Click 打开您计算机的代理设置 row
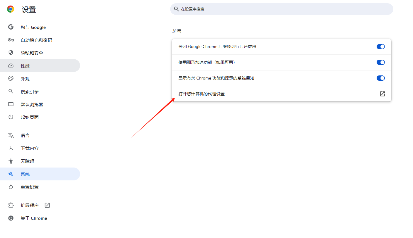Viewport: 413px width, 238px height. pyautogui.click(x=282, y=94)
